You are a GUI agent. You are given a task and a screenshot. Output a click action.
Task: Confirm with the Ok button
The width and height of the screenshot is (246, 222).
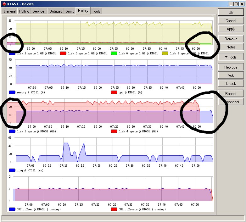tap(231, 12)
